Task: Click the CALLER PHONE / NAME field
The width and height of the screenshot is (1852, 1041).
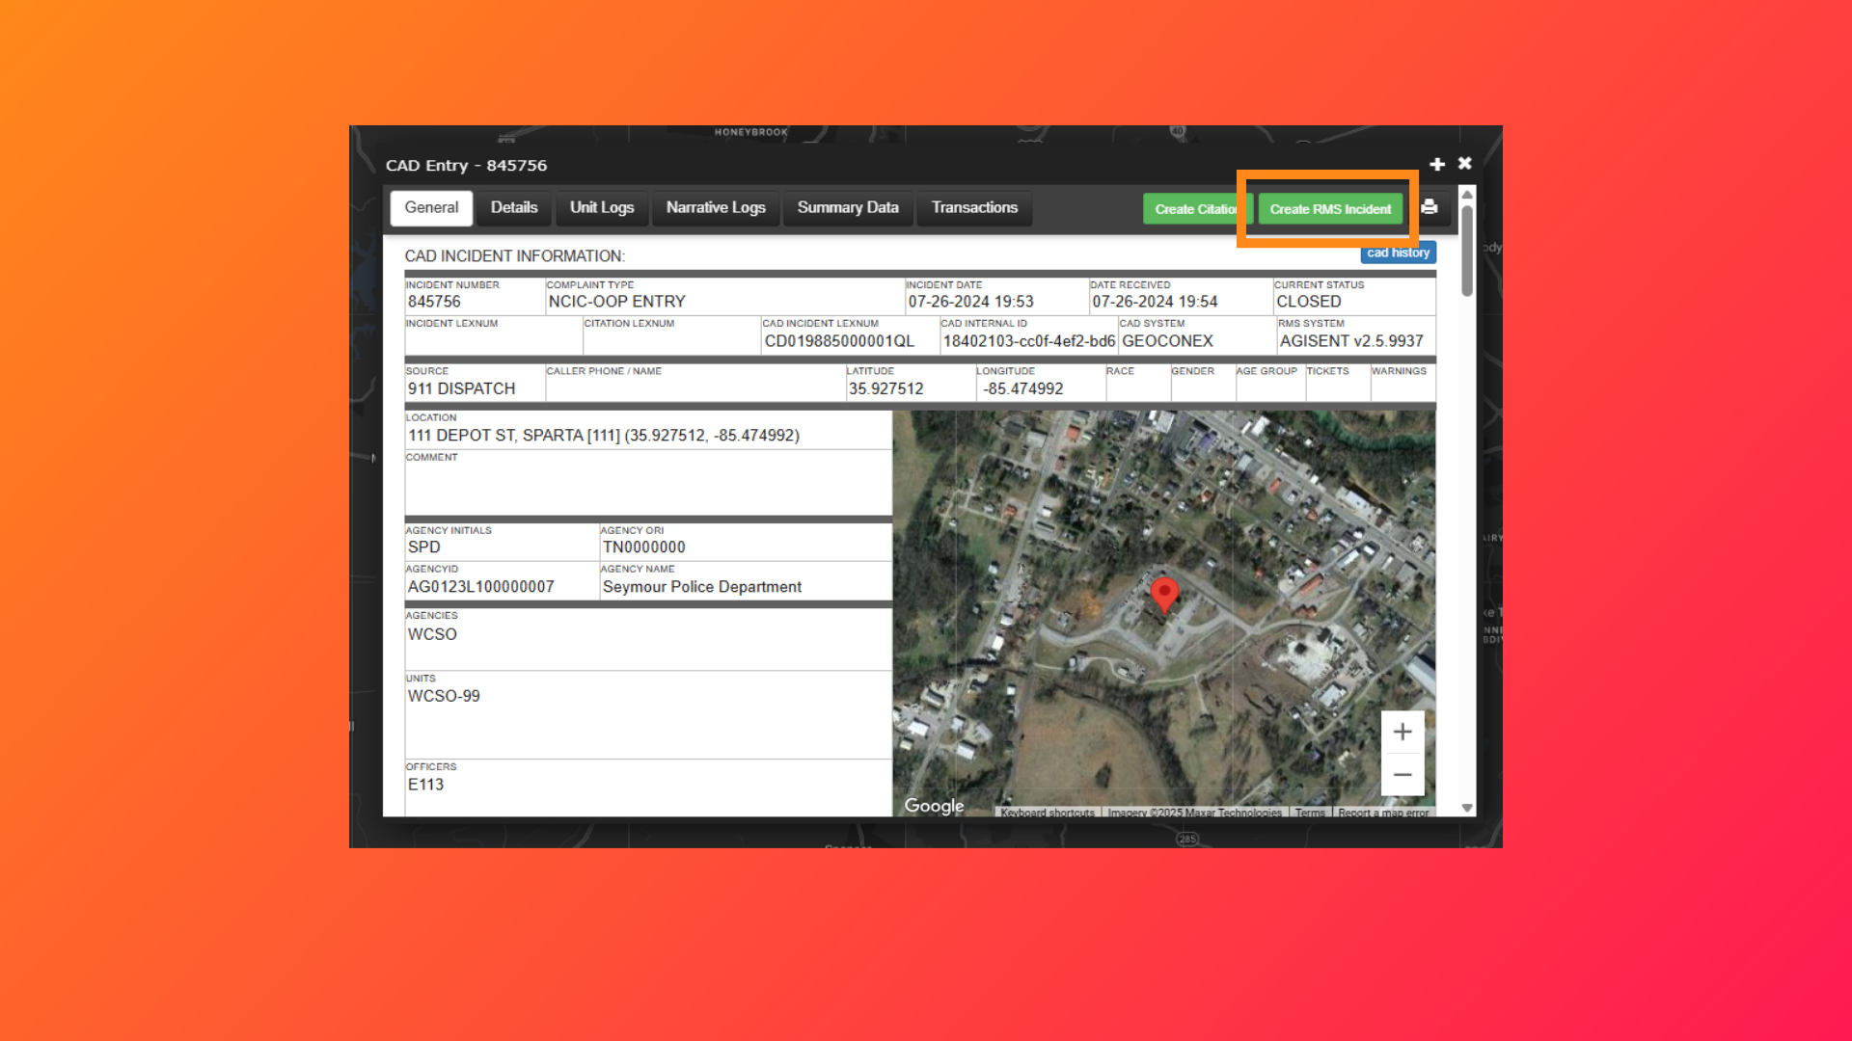Action: [x=695, y=383]
